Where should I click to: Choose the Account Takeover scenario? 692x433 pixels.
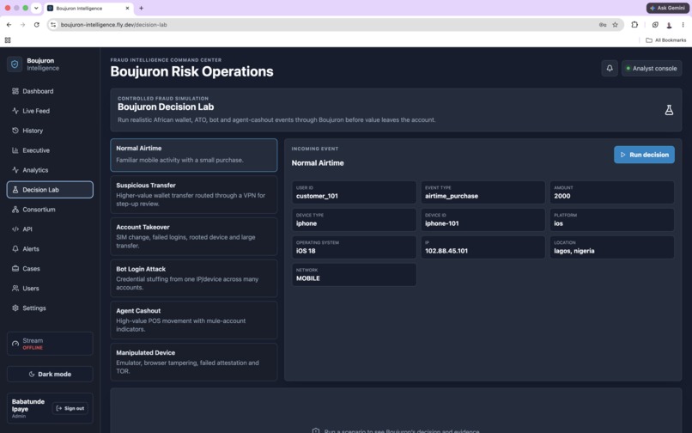(x=194, y=236)
